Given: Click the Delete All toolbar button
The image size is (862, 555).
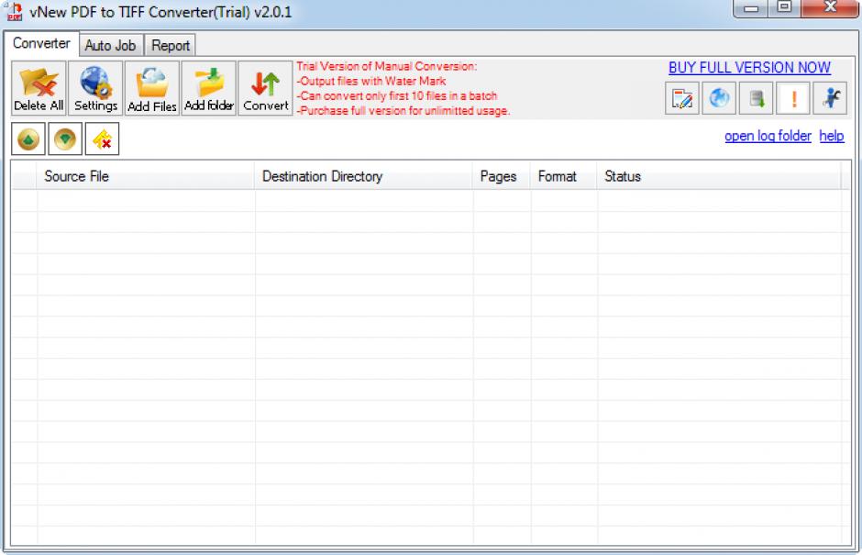Looking at the screenshot, I should pyautogui.click(x=39, y=88).
